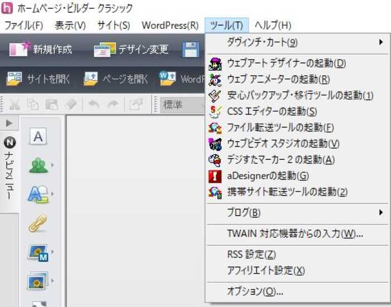Open the ファイル(F) menu
391x307 pixels.
[x=24, y=26]
